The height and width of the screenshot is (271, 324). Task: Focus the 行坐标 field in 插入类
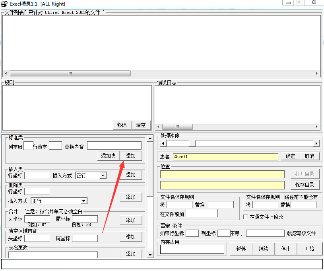pyautogui.click(x=37, y=175)
